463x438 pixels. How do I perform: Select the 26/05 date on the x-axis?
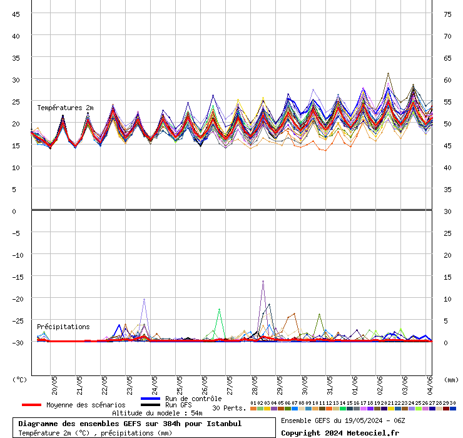(x=205, y=383)
